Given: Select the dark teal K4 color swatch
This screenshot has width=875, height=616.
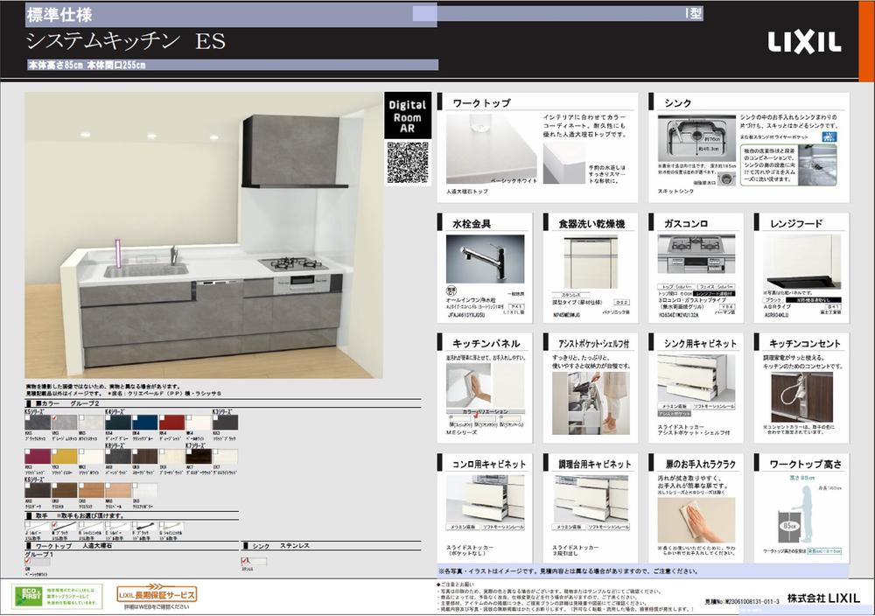Looking at the screenshot, I should [x=118, y=423].
